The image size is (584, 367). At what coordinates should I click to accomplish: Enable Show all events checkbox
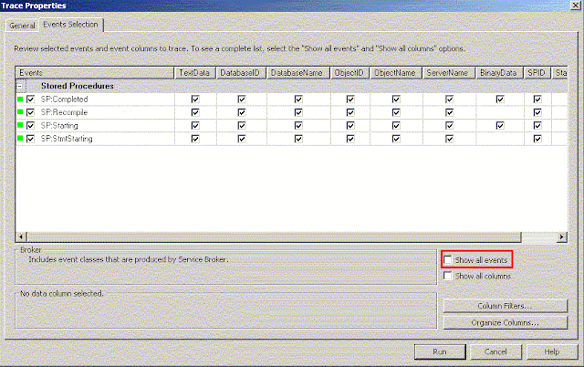[448, 259]
